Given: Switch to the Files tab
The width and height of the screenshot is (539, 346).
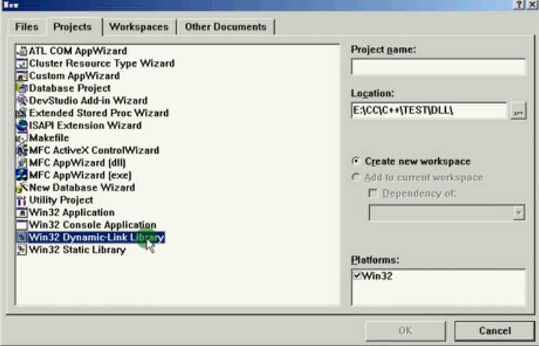Looking at the screenshot, I should (x=26, y=27).
